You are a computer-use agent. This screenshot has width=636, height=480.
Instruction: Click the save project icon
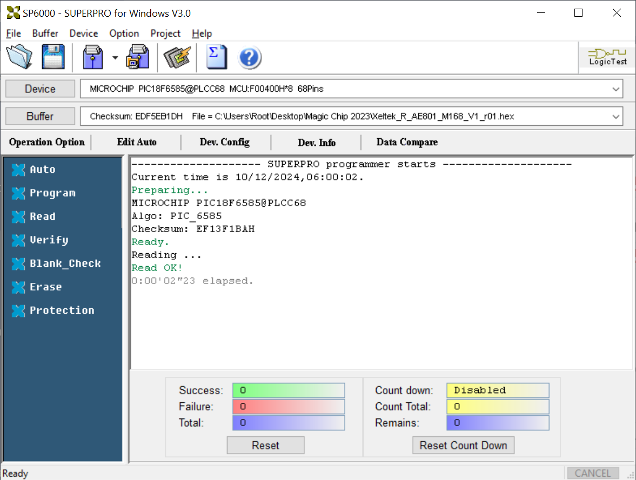[138, 57]
